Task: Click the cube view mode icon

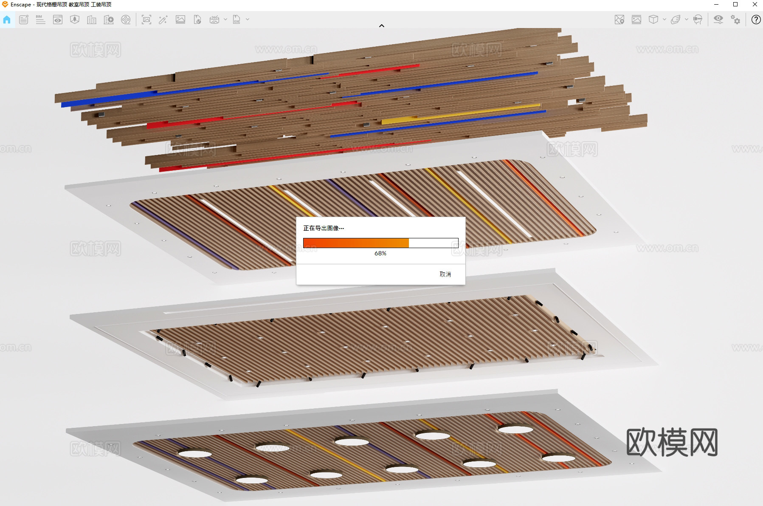Action: (653, 20)
